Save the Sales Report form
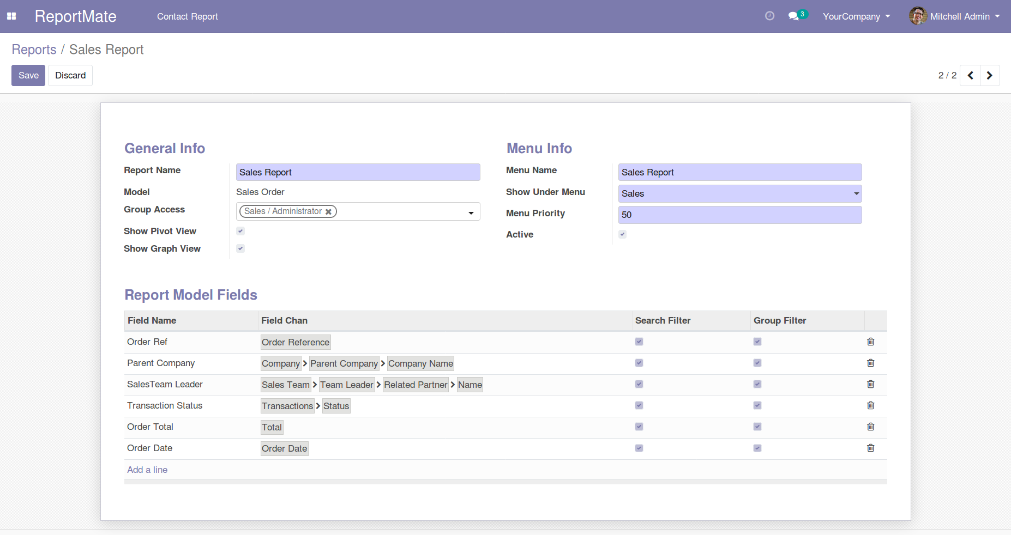This screenshot has height=535, width=1011. click(28, 75)
